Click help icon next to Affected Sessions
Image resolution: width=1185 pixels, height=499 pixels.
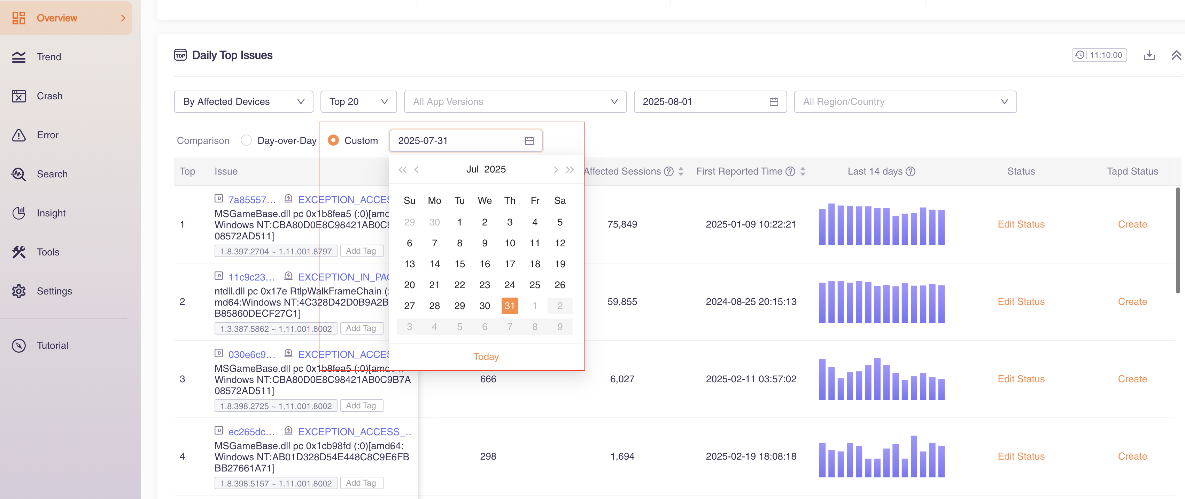tap(668, 172)
